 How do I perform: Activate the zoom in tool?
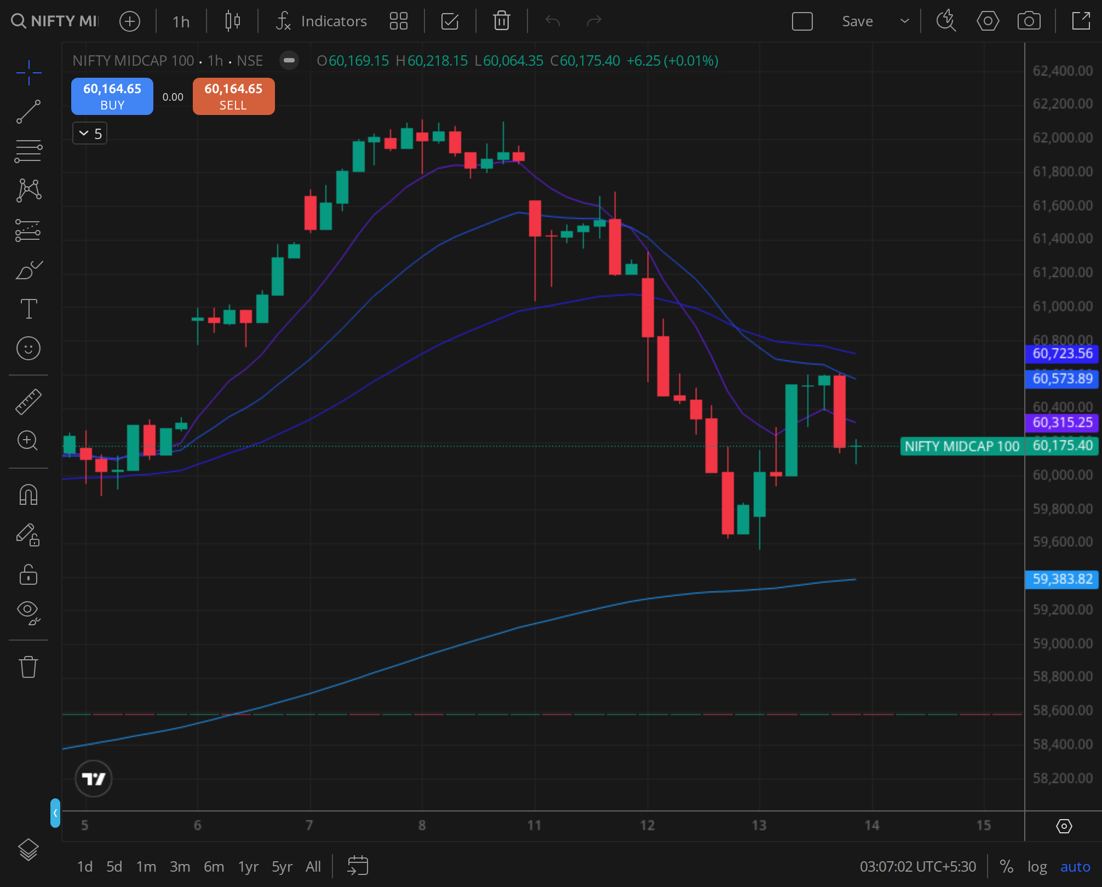pos(28,441)
